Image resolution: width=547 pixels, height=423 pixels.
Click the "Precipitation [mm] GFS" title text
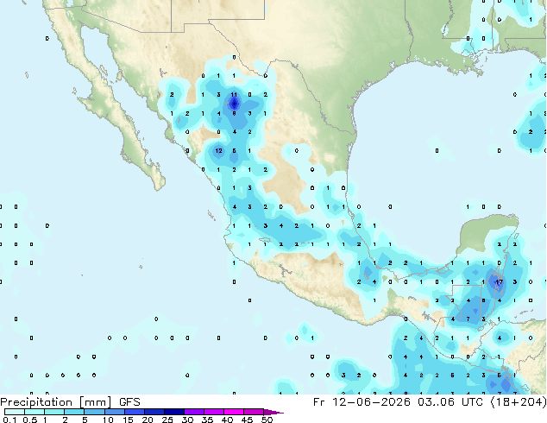[x=70, y=402]
